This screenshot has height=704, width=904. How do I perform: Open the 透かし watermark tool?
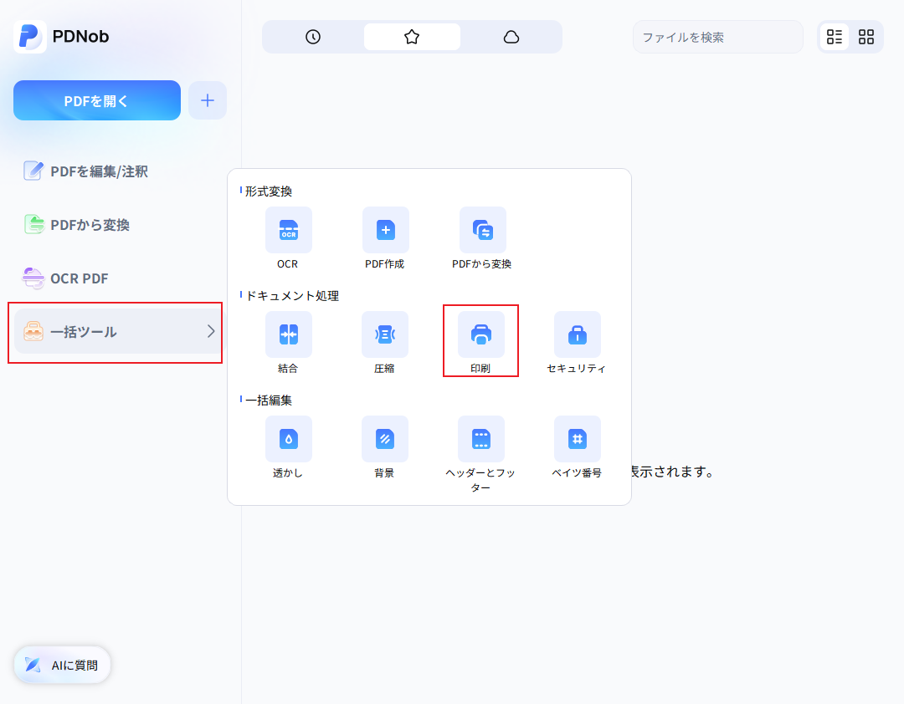point(288,439)
